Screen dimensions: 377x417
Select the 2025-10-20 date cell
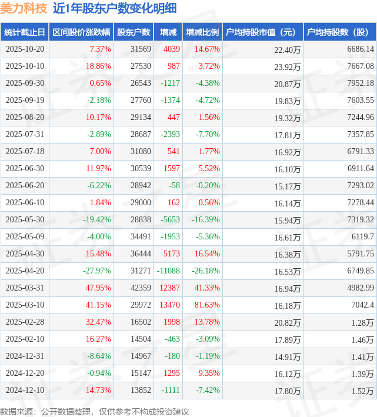pos(24,49)
